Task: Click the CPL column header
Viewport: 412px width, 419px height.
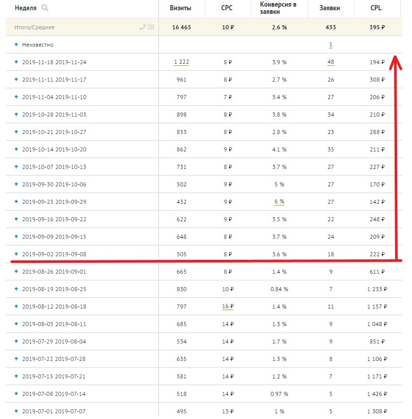Action: (x=376, y=8)
